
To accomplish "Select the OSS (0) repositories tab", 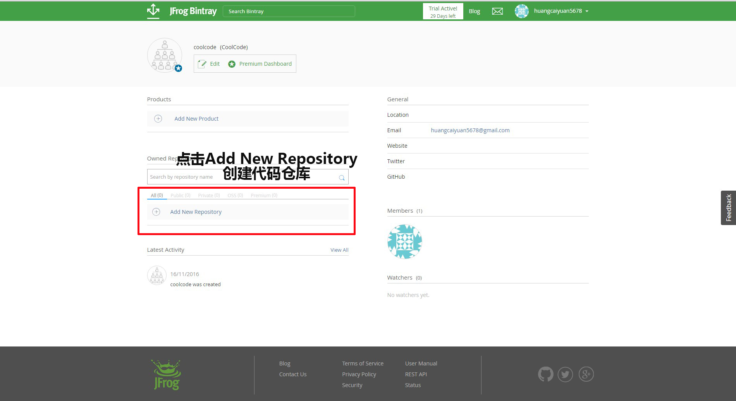I will tap(235, 195).
